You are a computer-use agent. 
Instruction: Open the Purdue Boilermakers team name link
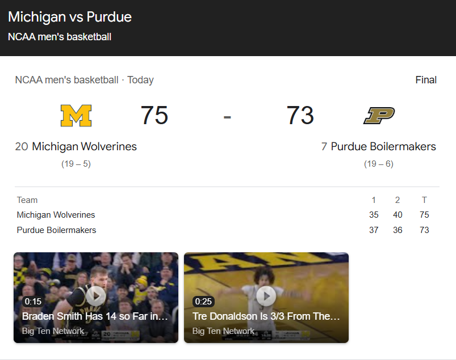[x=383, y=146]
